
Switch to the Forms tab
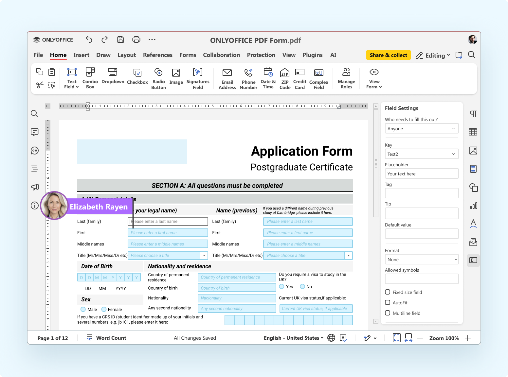(x=188, y=55)
